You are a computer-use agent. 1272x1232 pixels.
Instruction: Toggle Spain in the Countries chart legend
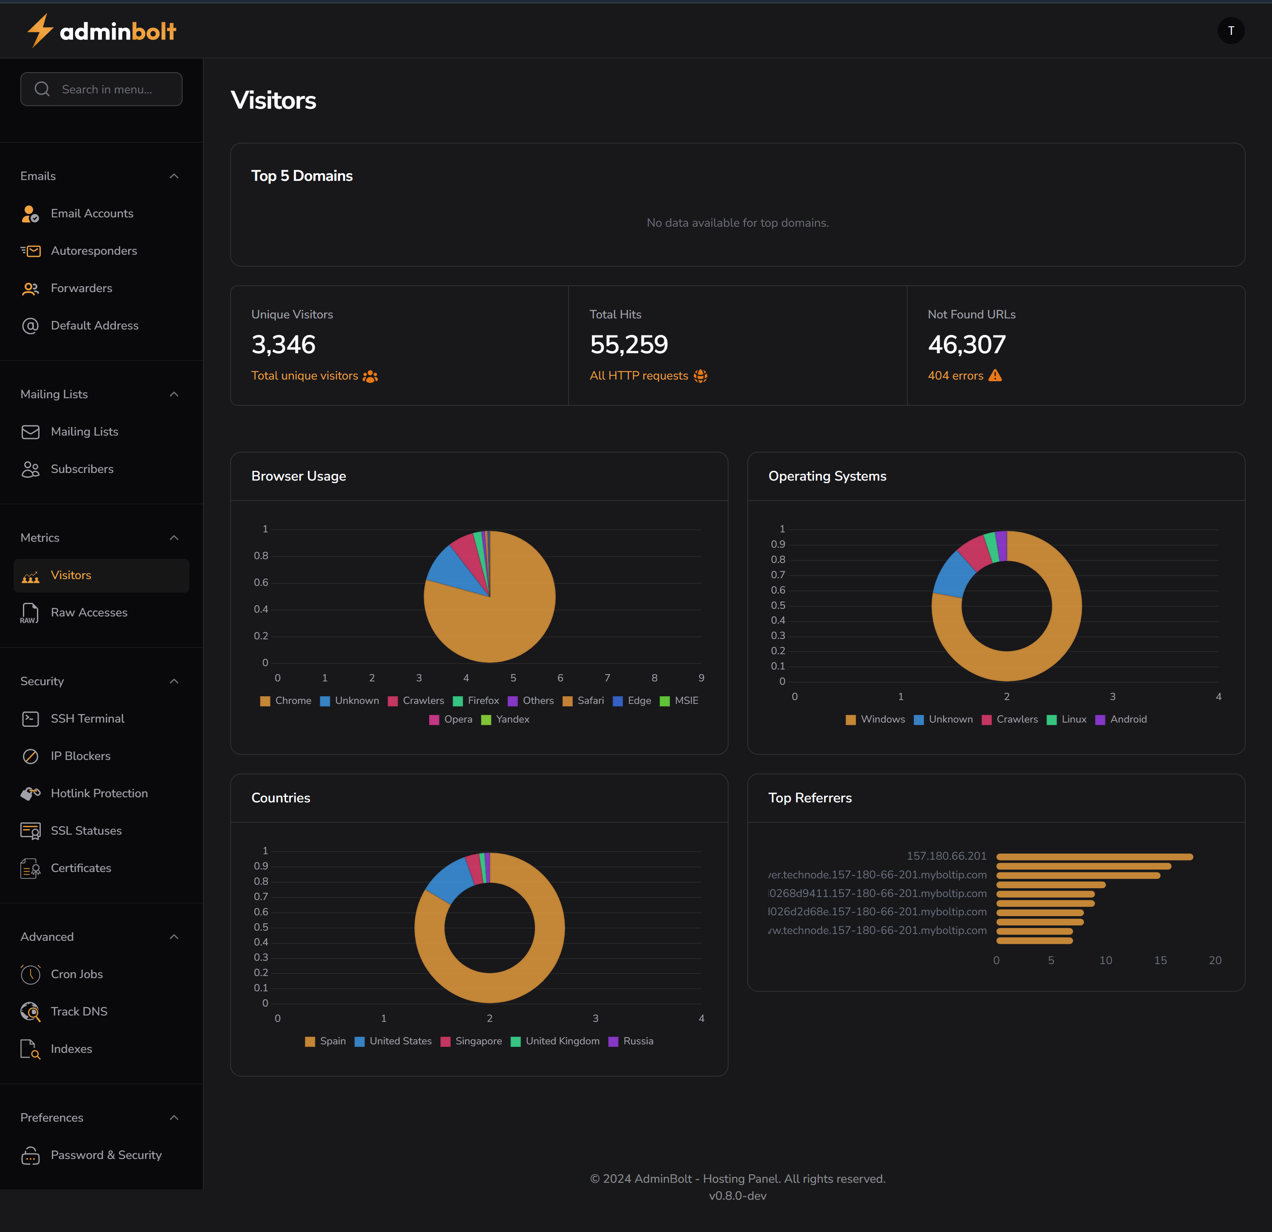[x=325, y=1041]
